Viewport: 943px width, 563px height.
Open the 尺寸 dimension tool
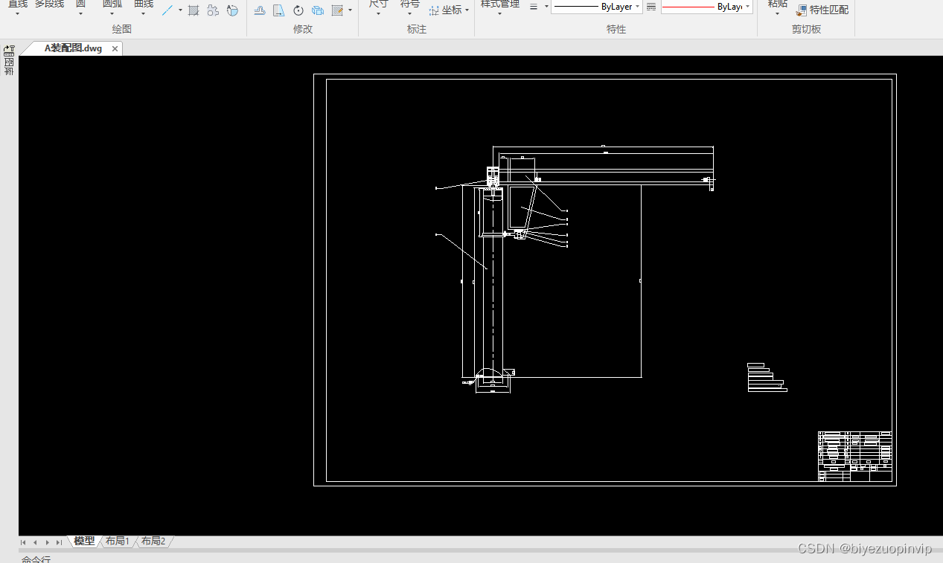[379, 4]
